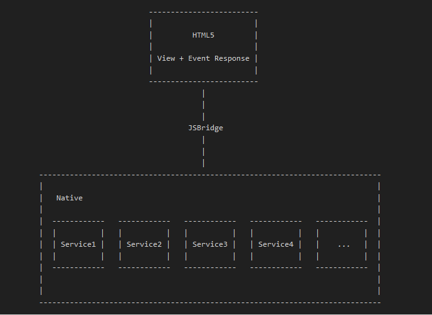The height and width of the screenshot is (315, 432).
Task: Click the "View + Event Response" text
Action: (203, 58)
